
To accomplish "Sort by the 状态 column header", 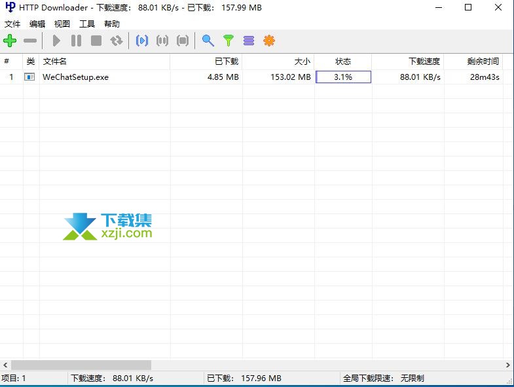I will (343, 62).
